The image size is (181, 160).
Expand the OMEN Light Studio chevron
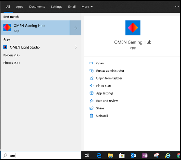76,47
